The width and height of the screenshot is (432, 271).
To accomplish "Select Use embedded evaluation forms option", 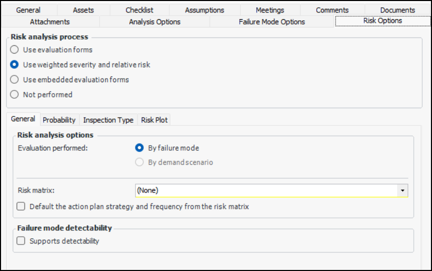I will coord(15,80).
